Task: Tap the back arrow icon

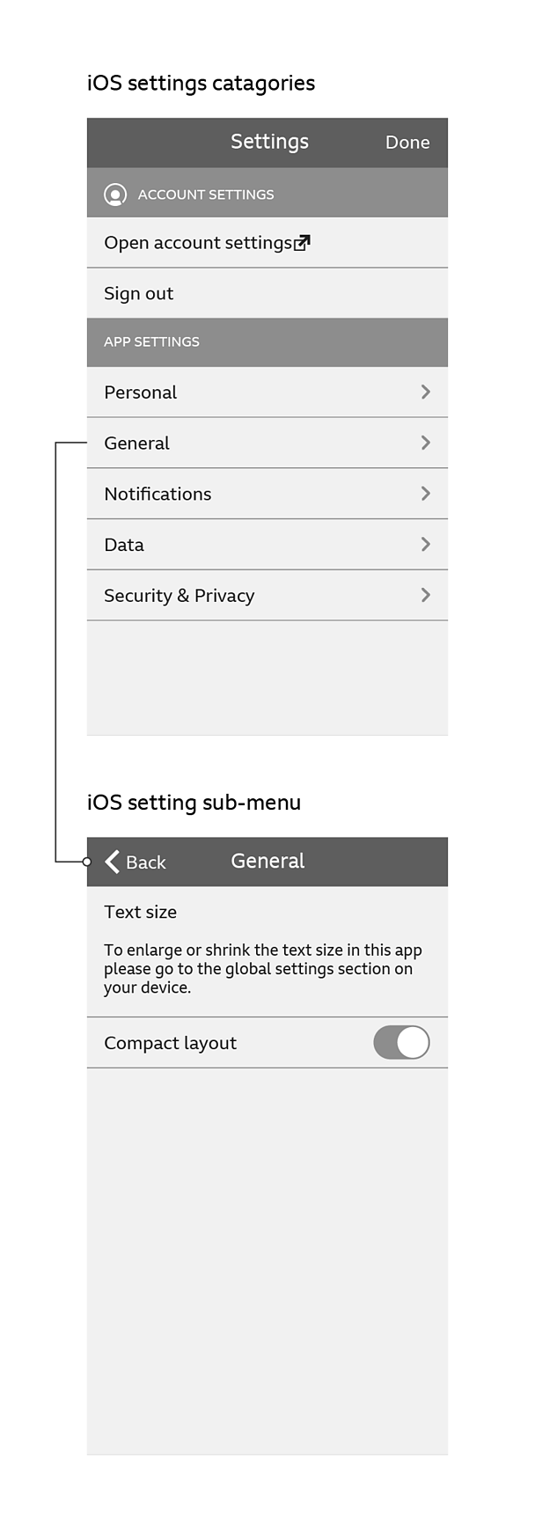Action: coord(113,862)
